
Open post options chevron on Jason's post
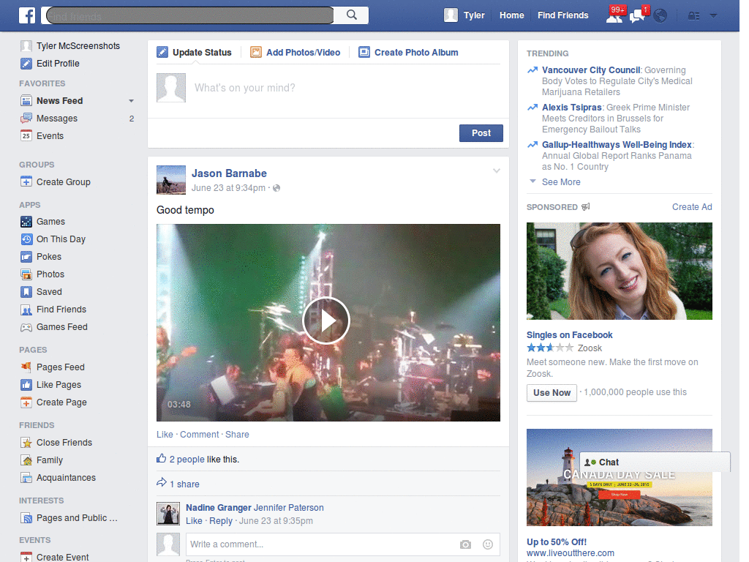tap(497, 171)
